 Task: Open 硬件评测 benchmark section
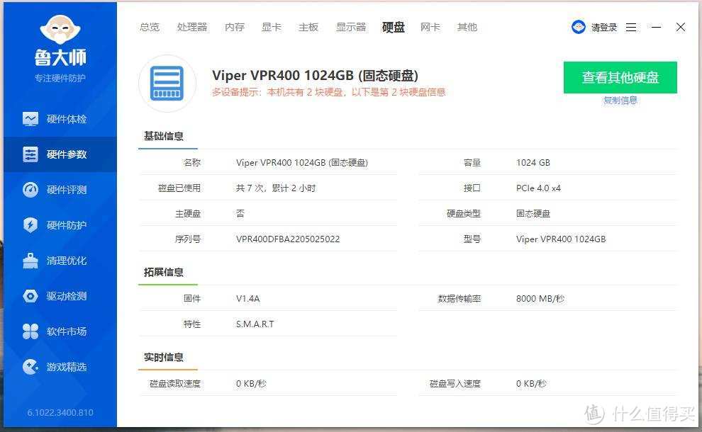point(60,190)
